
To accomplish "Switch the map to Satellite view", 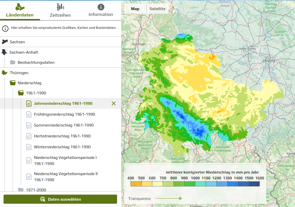I will 157,9.
